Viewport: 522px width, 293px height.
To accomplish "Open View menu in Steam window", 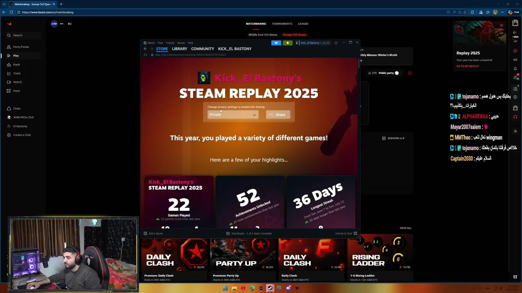I will pyautogui.click(x=160, y=43).
